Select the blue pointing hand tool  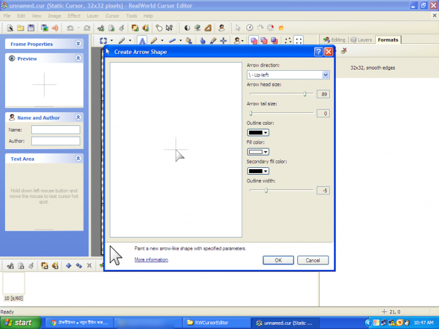[203, 41]
